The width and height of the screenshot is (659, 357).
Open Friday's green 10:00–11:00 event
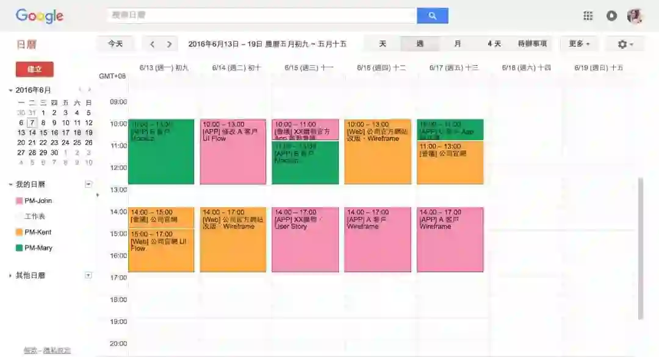(450, 130)
